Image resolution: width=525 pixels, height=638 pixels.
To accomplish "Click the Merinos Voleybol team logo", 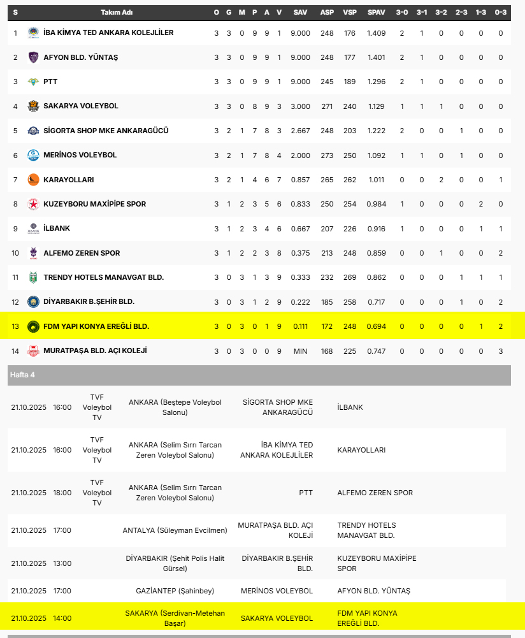I will click(33, 155).
